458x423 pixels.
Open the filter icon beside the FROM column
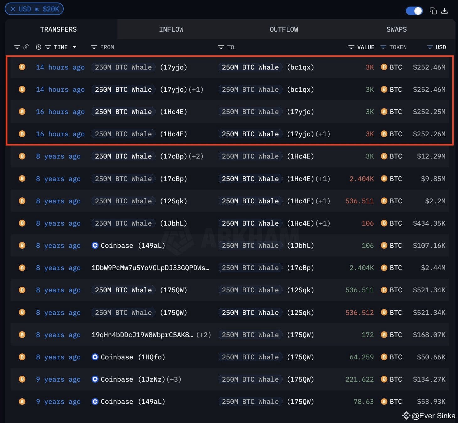[94, 47]
